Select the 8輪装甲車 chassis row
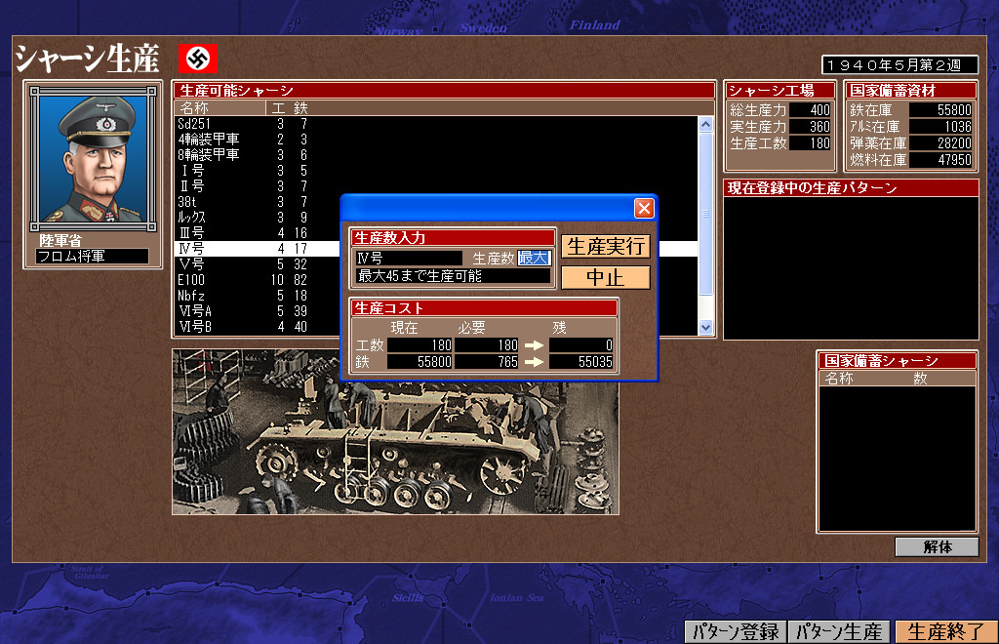999x644 pixels. point(436,155)
